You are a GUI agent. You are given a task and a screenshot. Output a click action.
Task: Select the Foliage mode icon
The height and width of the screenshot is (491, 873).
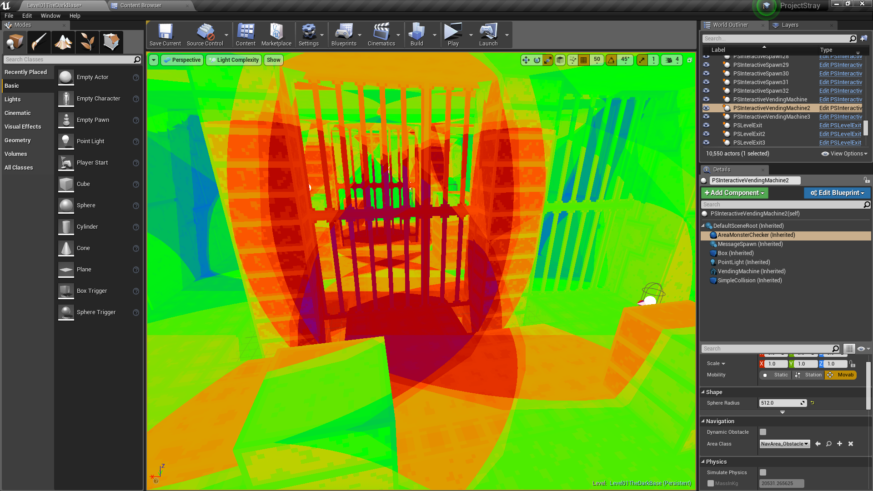click(87, 42)
